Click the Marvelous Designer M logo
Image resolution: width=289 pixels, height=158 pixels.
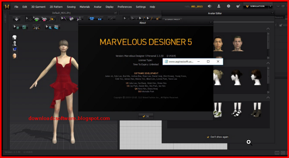7,7
